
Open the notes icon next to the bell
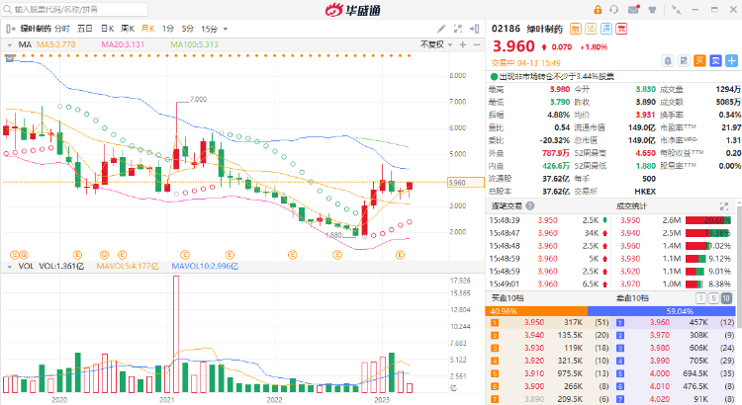(x=684, y=60)
